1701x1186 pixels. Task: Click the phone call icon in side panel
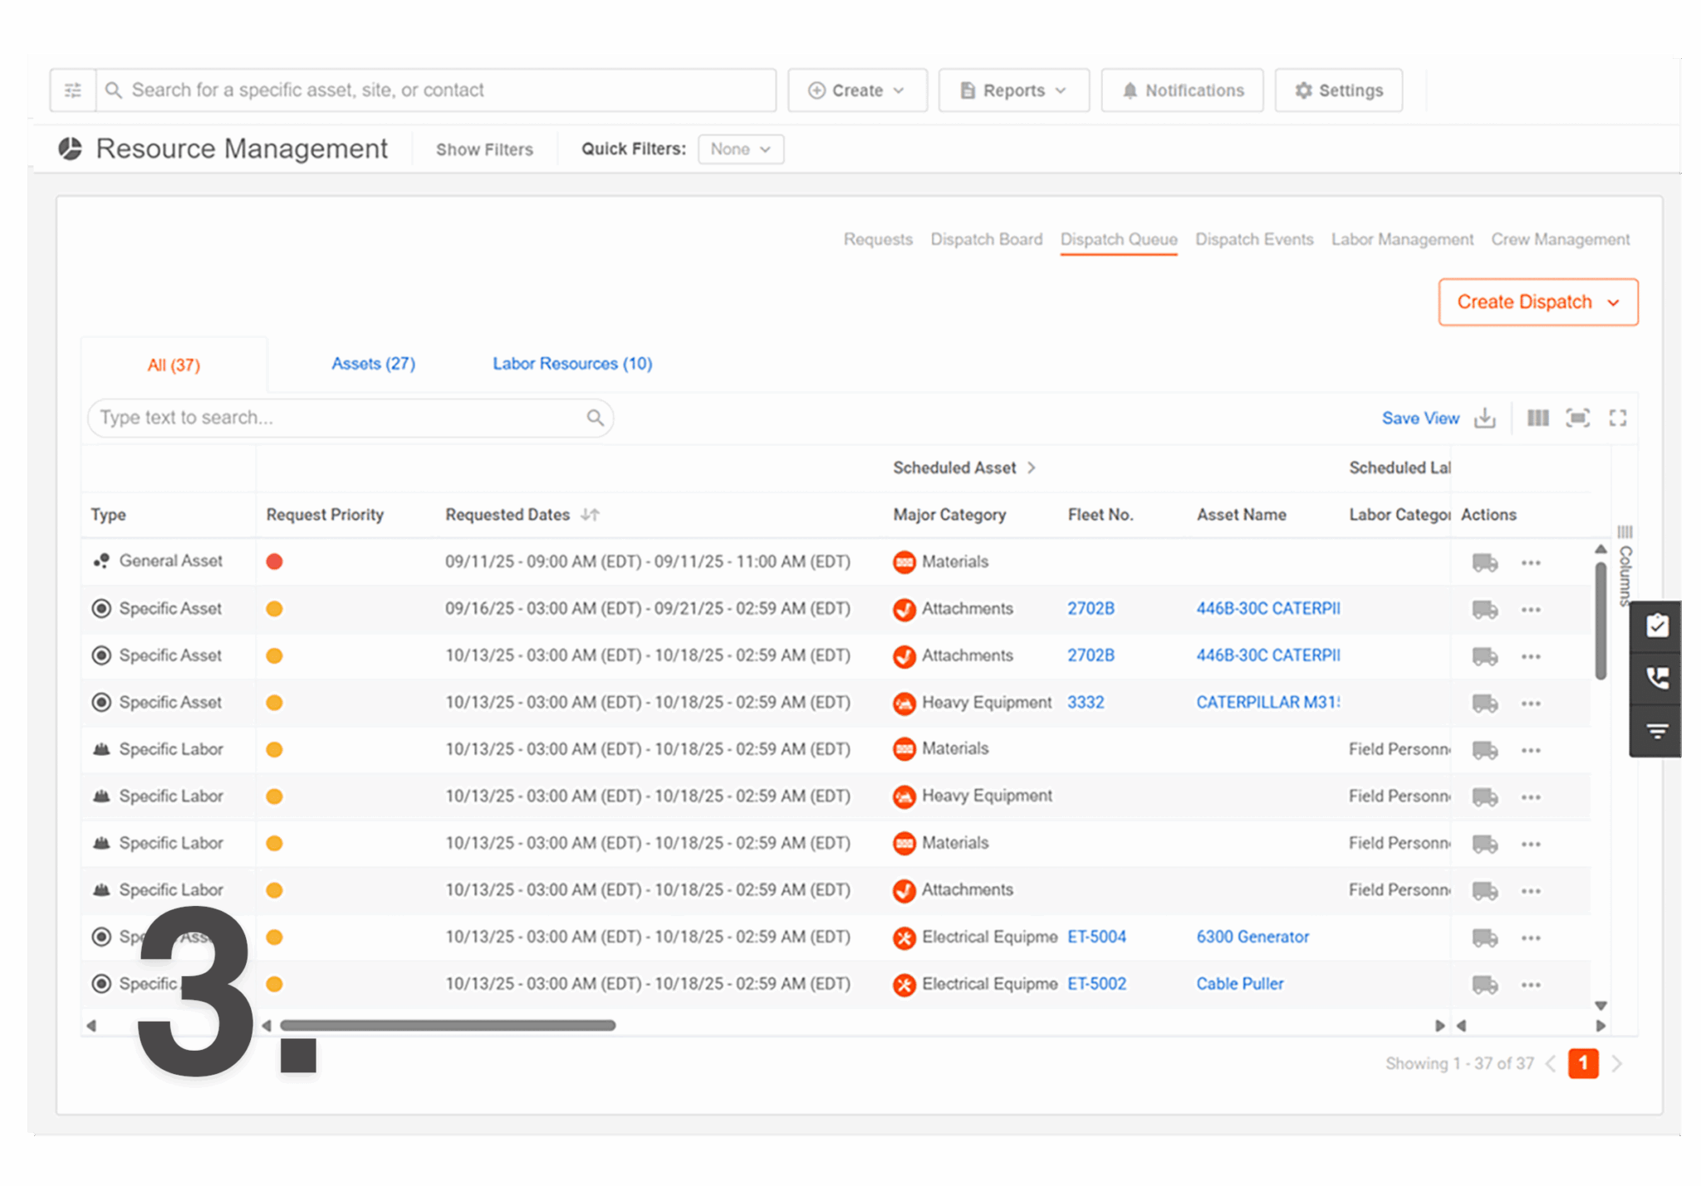tap(1657, 679)
